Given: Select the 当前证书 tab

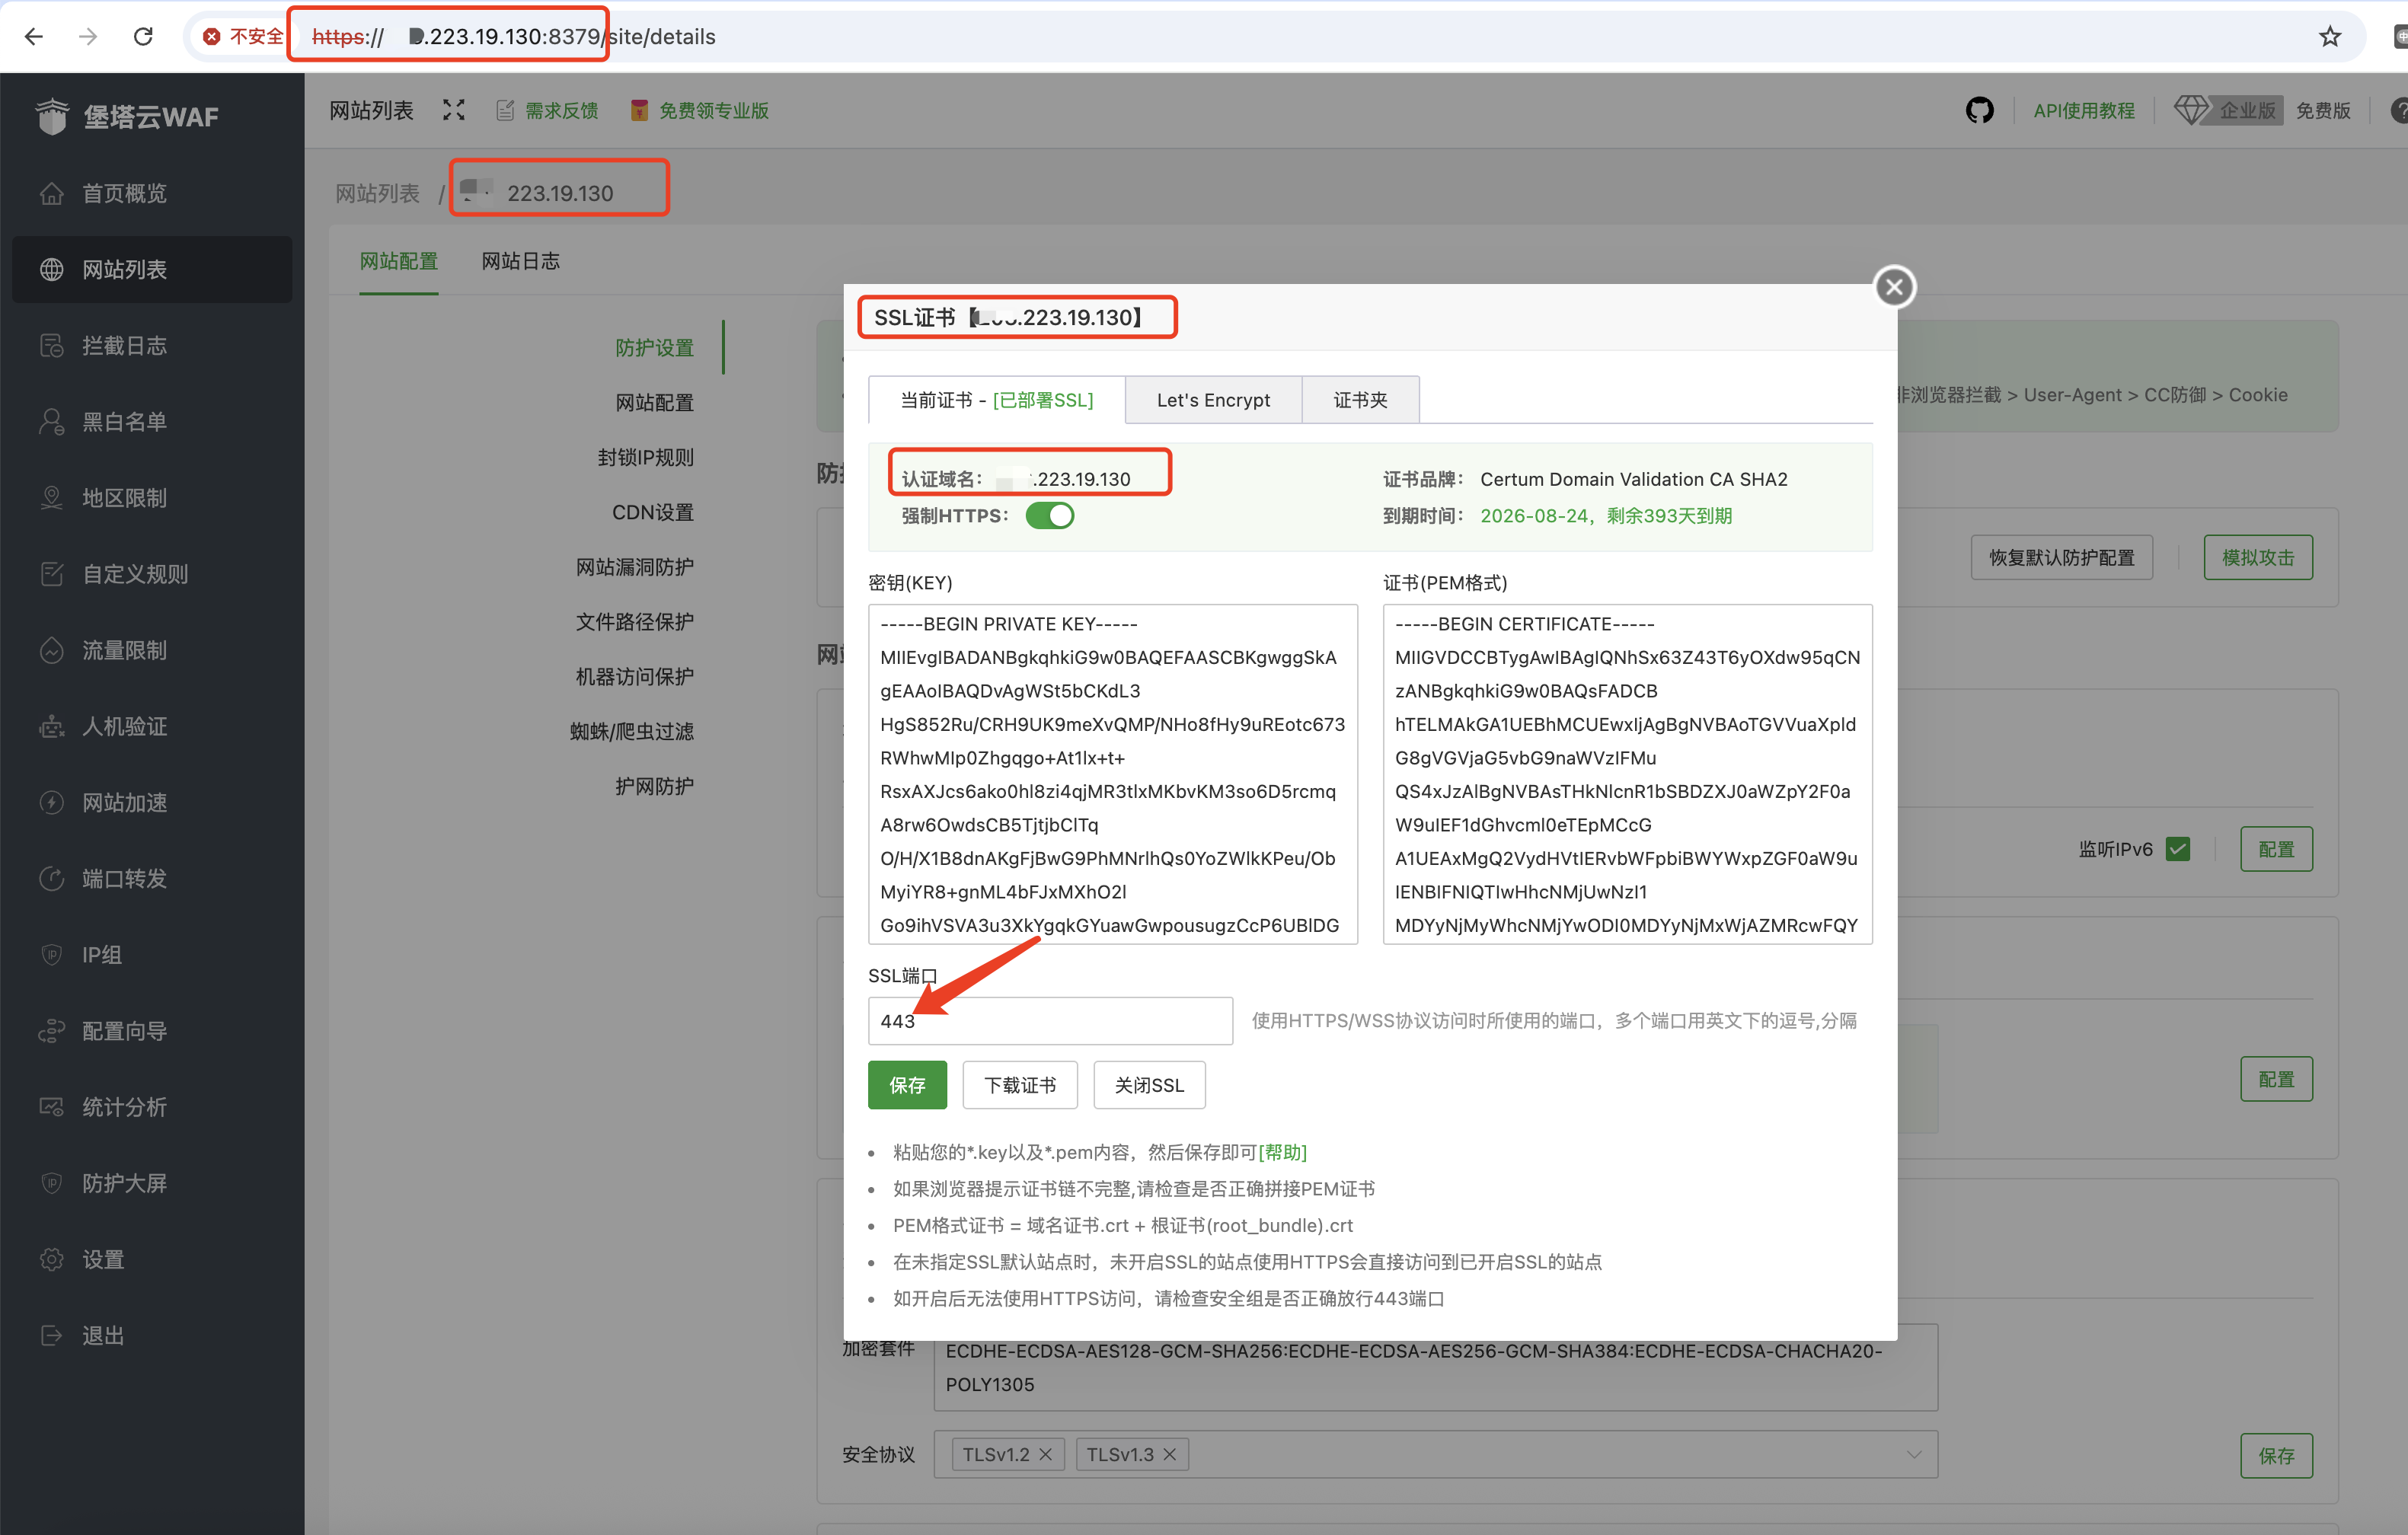Looking at the screenshot, I should [996, 400].
